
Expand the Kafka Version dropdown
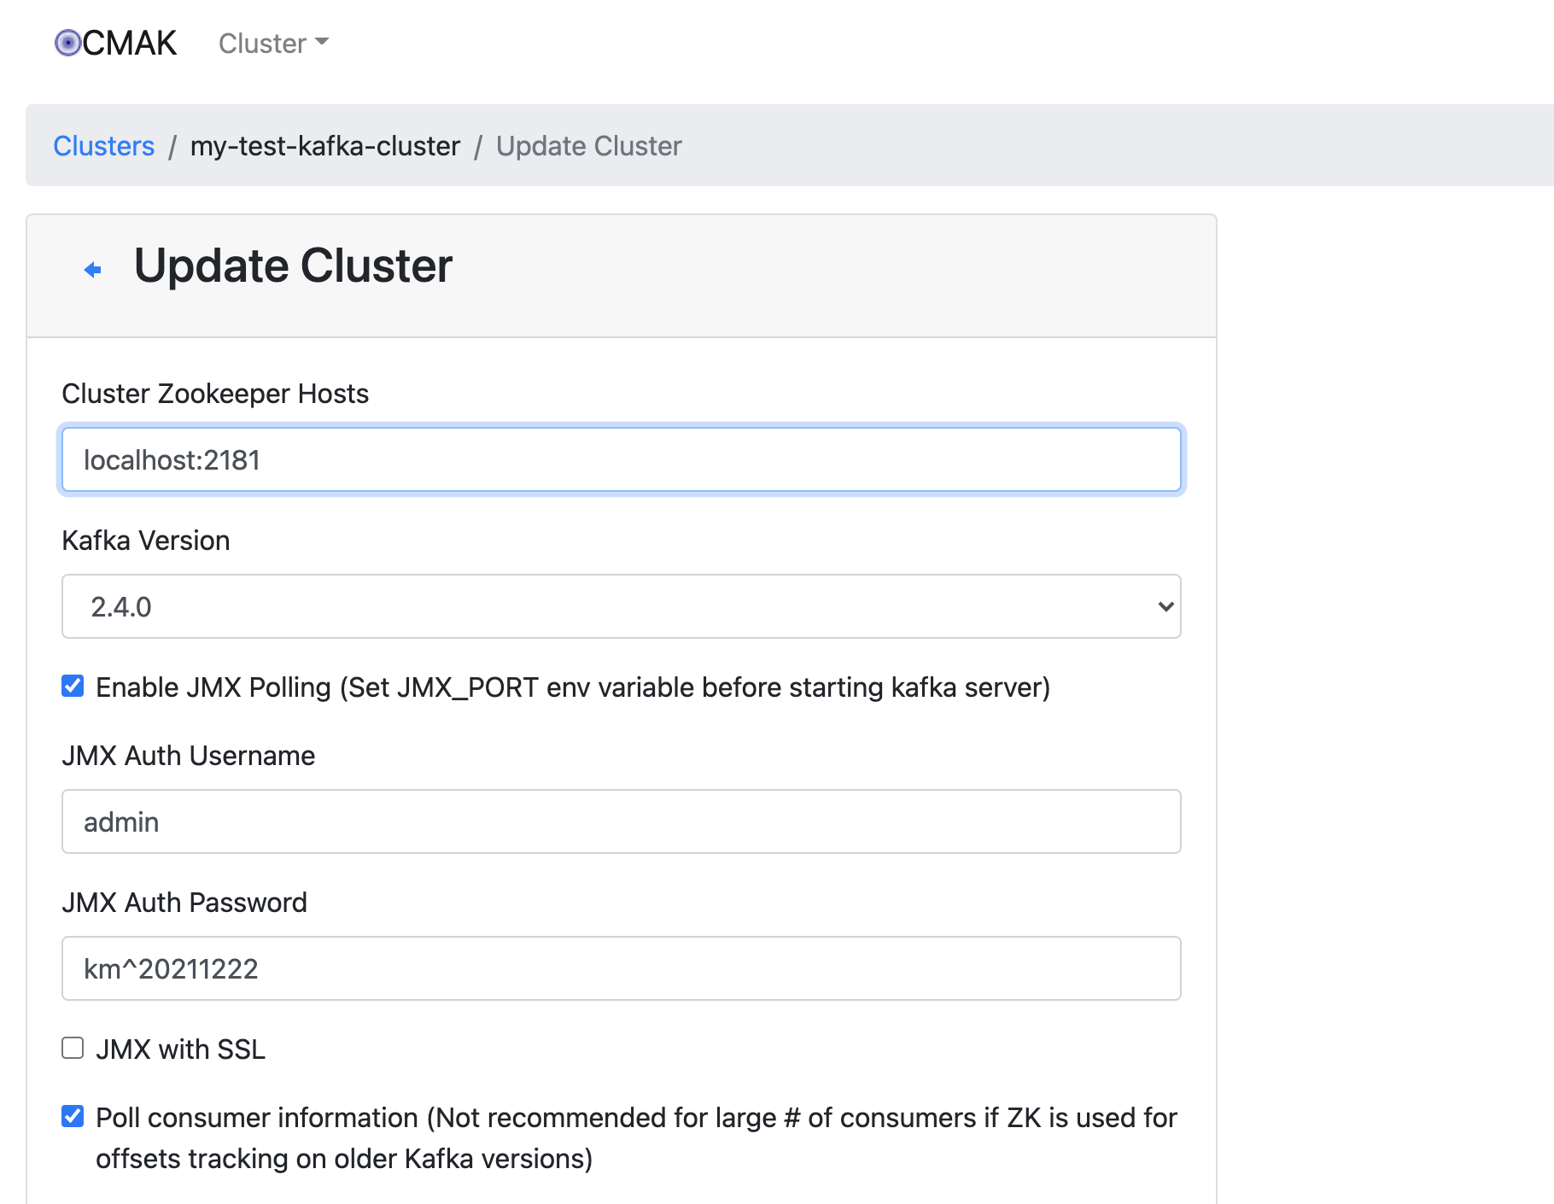[x=622, y=606]
